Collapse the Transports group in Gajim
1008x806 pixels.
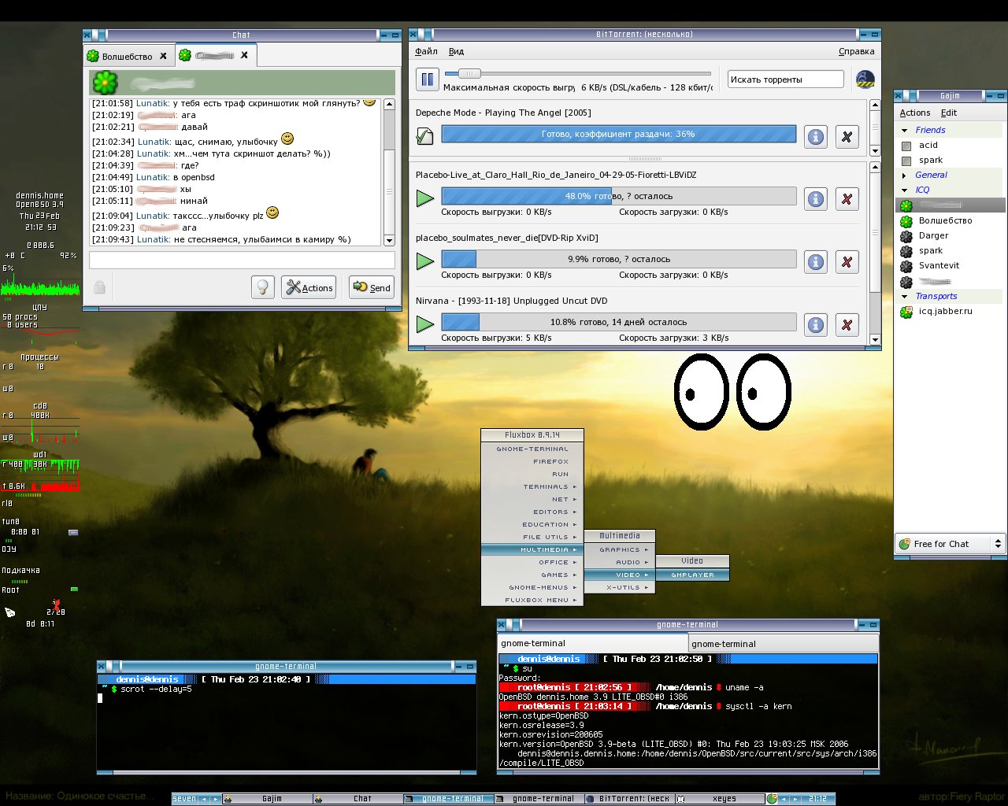[x=905, y=297]
